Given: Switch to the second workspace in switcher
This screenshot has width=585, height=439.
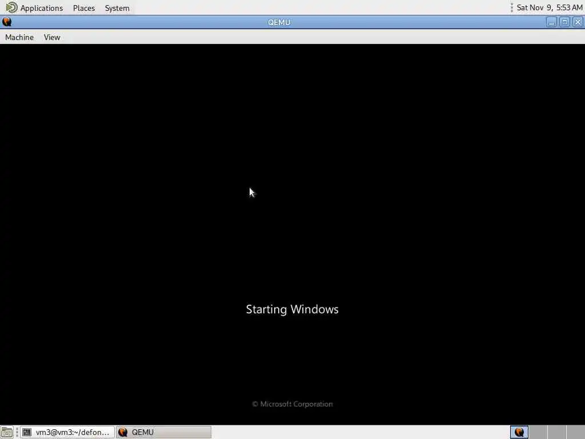Looking at the screenshot, I should click(x=538, y=432).
